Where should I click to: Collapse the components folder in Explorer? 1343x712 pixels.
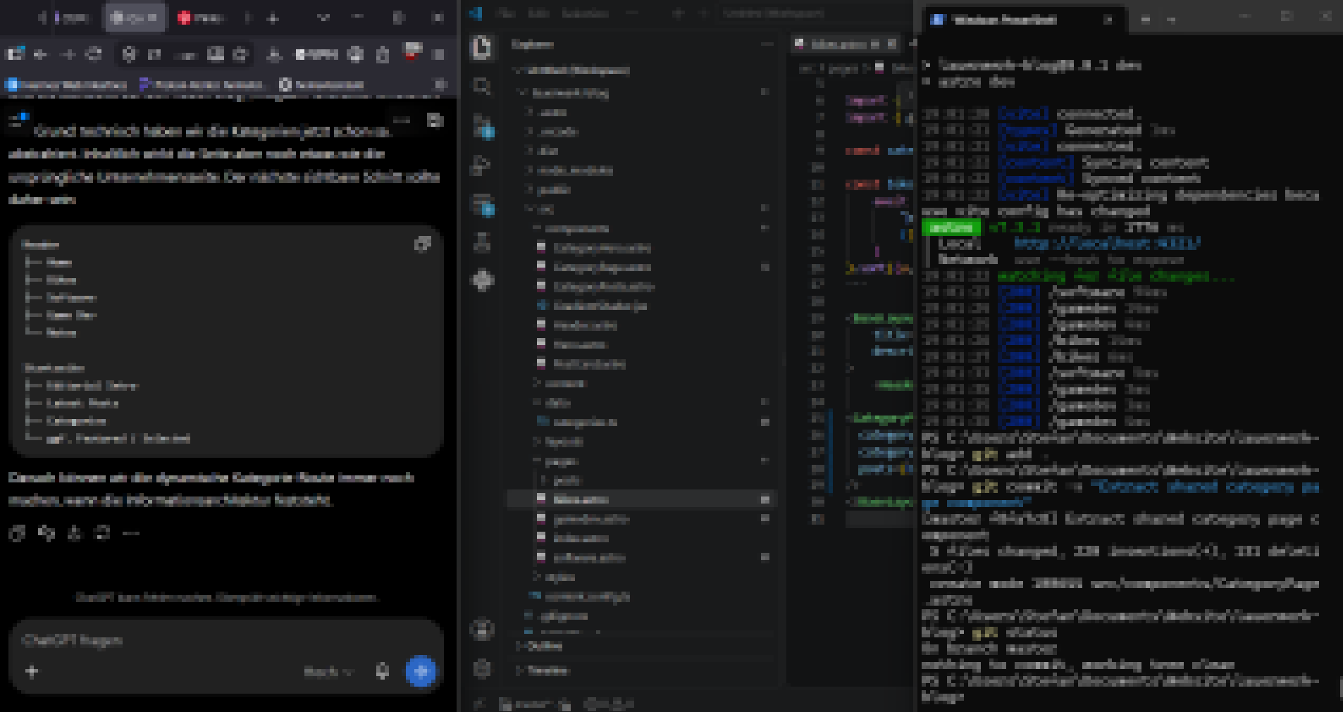click(577, 229)
